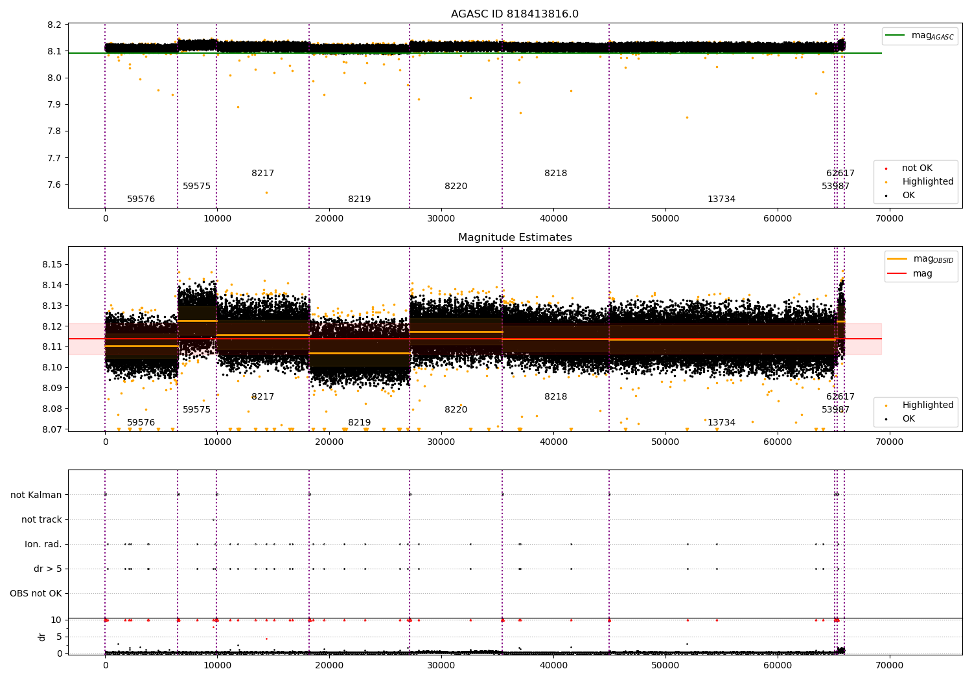
Task: Click obsid label 59576 in the top plot
Action: (141, 199)
